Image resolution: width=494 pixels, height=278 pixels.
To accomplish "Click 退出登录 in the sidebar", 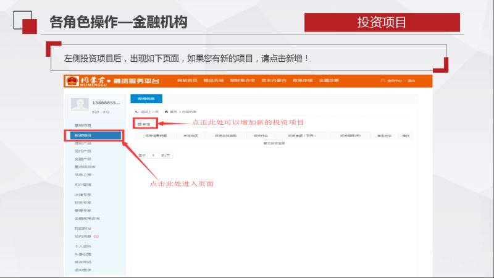I will pos(83,270).
